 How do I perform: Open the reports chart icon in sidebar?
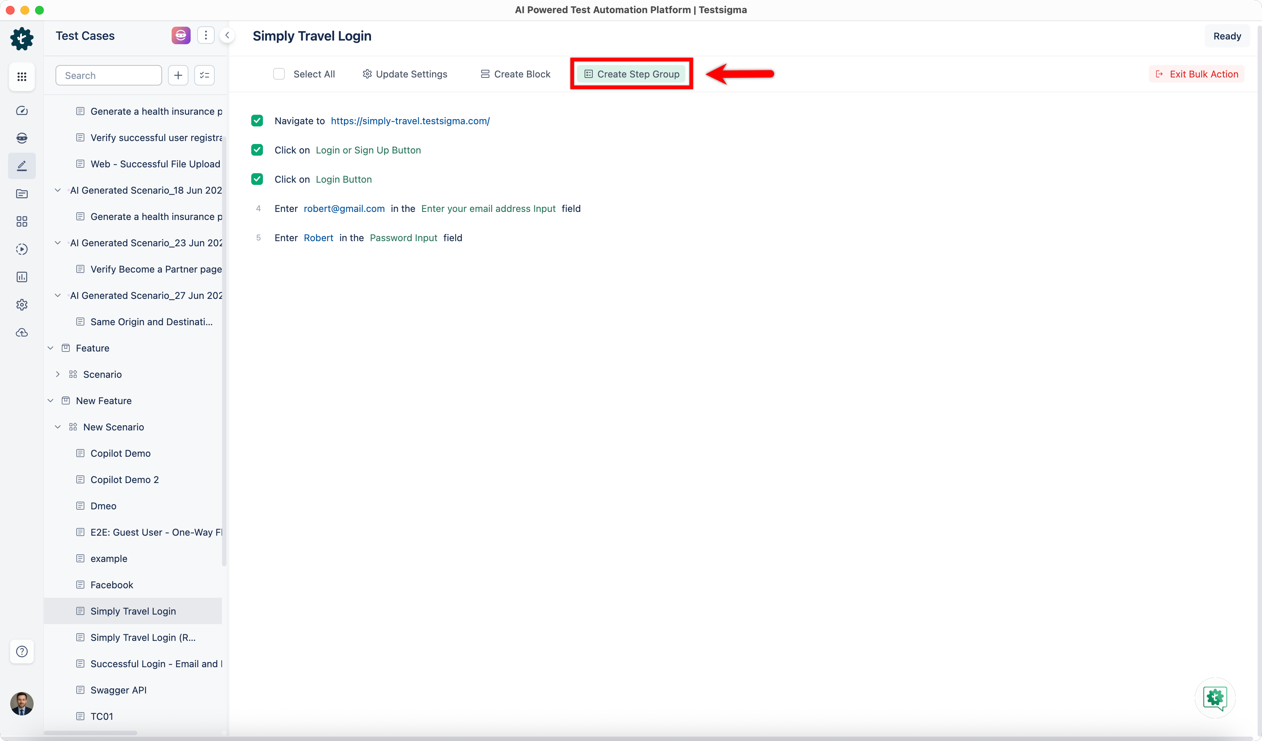pos(22,277)
